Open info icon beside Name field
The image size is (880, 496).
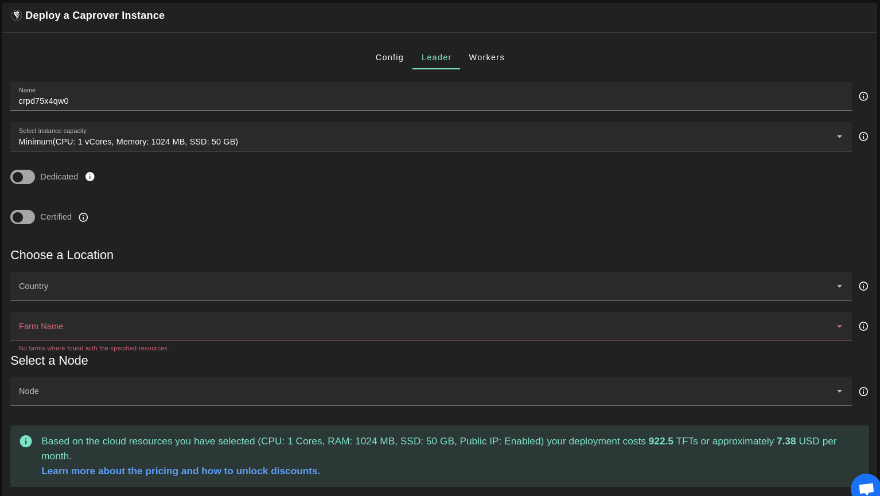point(863,96)
